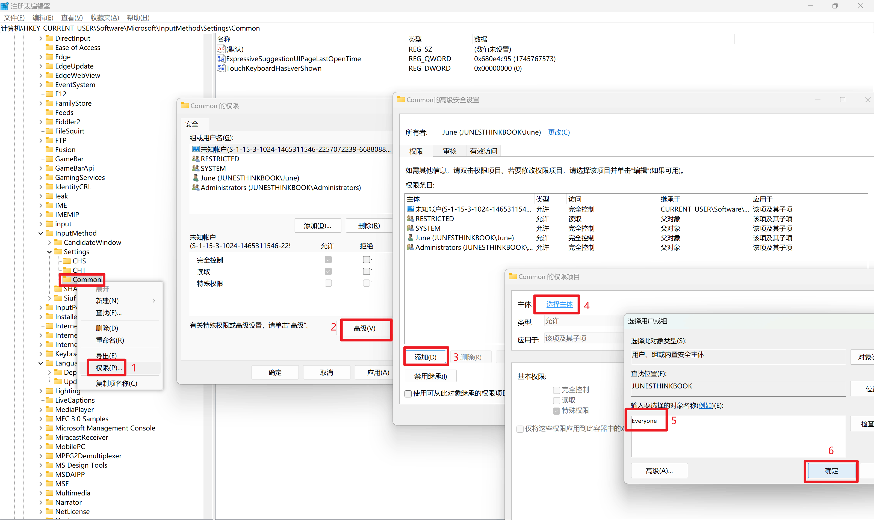Viewport: 874px width, 520px height.
Task: Enable 使用可从此对象继承的权限项目 checkbox
Action: coord(408,394)
